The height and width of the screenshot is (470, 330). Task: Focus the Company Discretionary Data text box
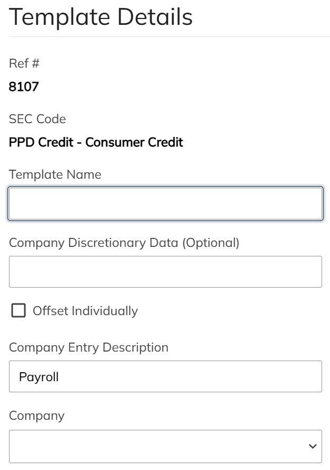click(x=165, y=272)
